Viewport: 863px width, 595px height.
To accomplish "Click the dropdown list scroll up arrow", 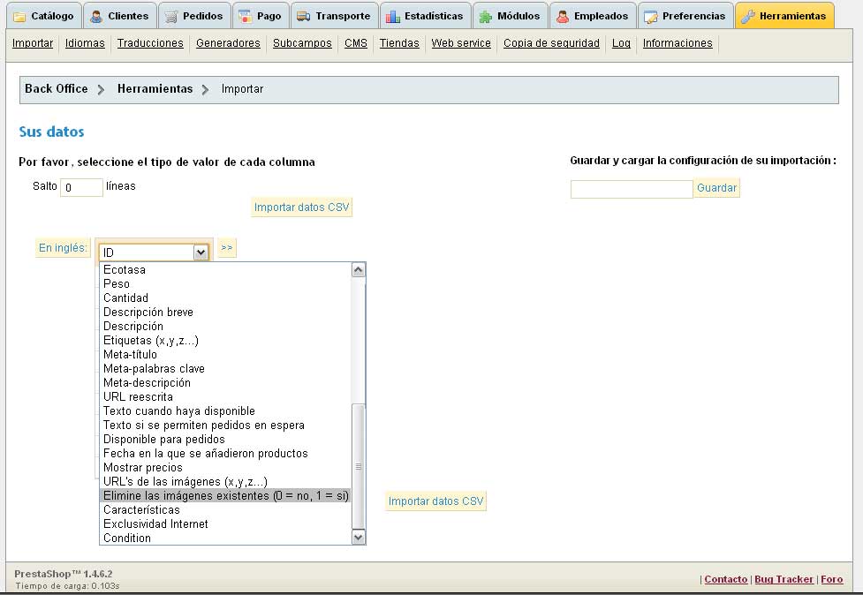I will point(359,270).
